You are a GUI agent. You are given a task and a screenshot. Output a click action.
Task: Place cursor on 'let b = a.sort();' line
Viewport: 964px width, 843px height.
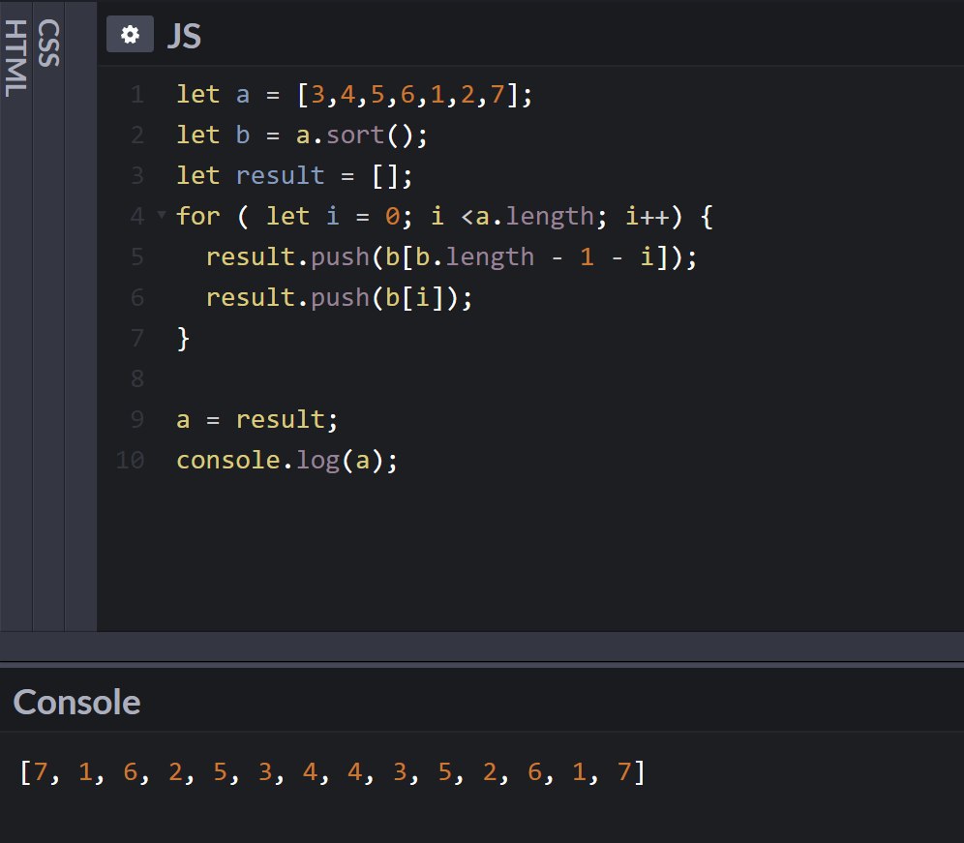[301, 135]
